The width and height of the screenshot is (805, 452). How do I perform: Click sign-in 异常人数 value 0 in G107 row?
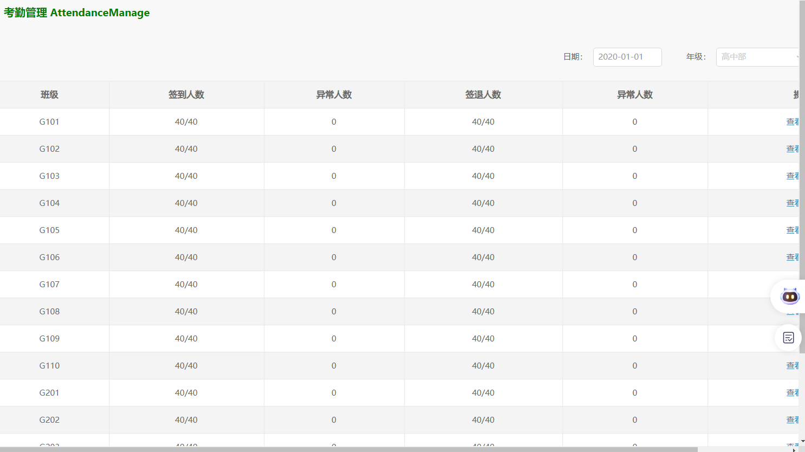coord(334,285)
